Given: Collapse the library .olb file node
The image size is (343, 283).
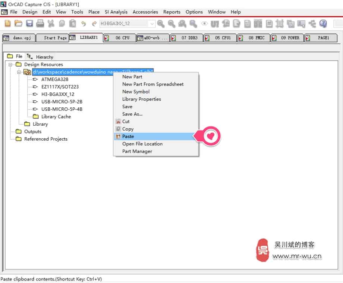Looking at the screenshot, I should pyautogui.click(x=19, y=72).
